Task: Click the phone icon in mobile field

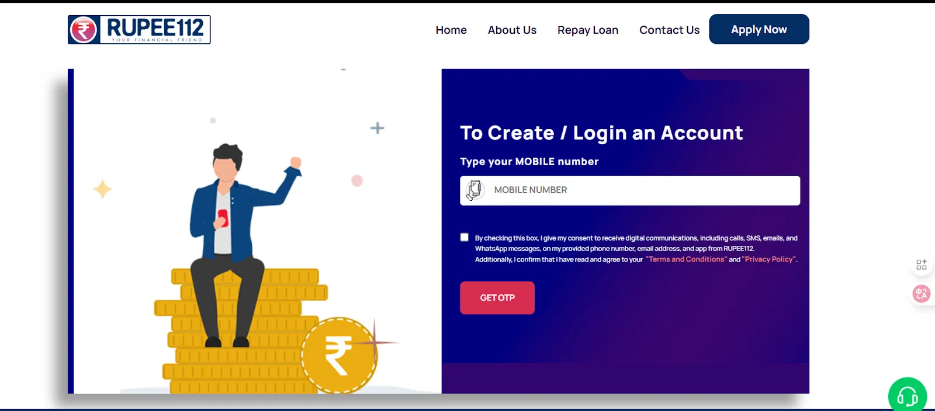Action: click(x=475, y=190)
